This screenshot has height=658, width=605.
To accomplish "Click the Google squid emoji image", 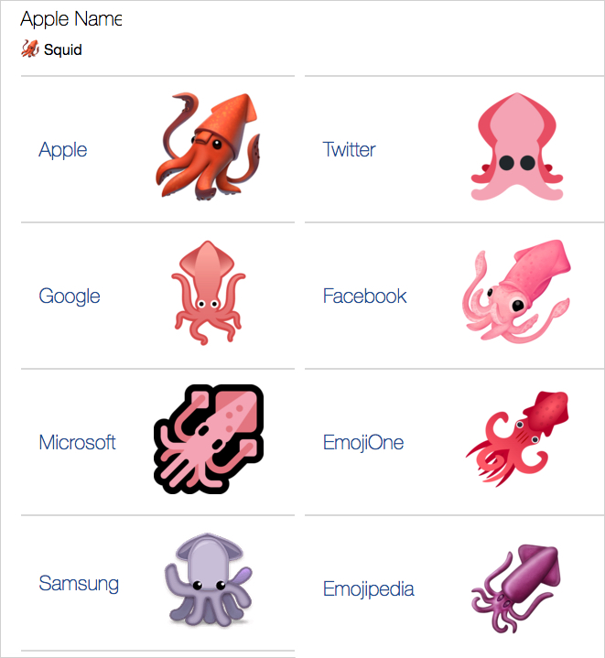I will pyautogui.click(x=208, y=293).
